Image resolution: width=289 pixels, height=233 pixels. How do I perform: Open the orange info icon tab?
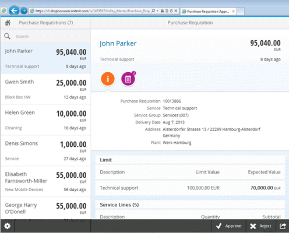[108, 79]
